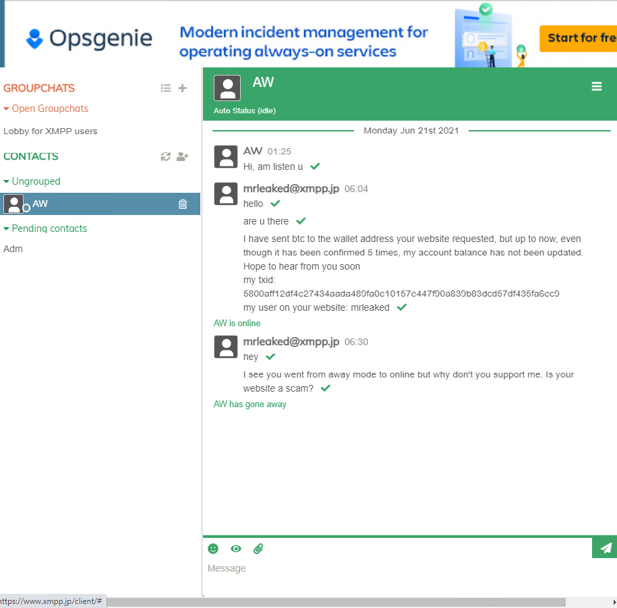
Task: Open the groupchat list icon
Action: 166,88
